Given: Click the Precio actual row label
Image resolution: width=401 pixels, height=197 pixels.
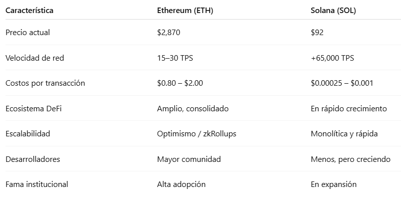Looking at the screenshot, I should tap(28, 33).
